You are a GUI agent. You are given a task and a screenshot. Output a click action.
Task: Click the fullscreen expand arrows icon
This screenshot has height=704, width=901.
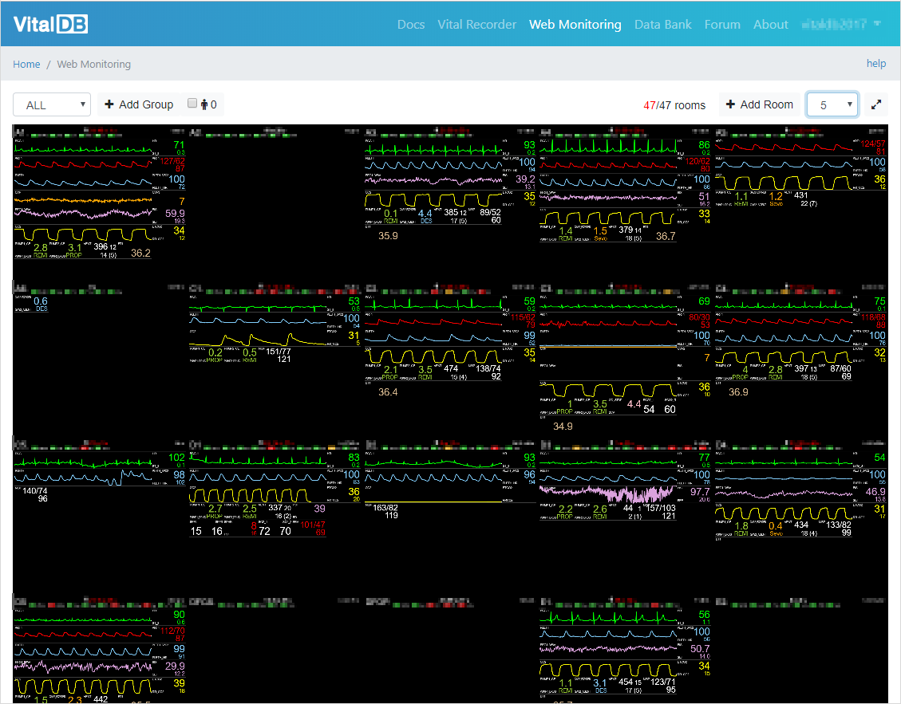click(x=875, y=104)
